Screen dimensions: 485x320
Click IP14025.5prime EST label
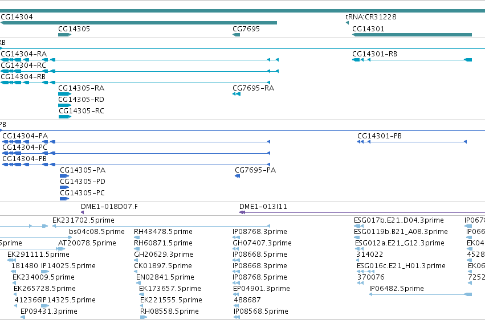tap(68, 266)
